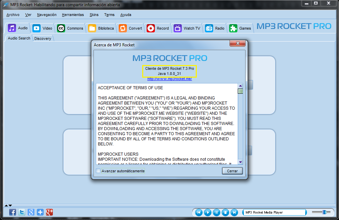
Task: Switch to the Record tab
Action: coord(158,28)
